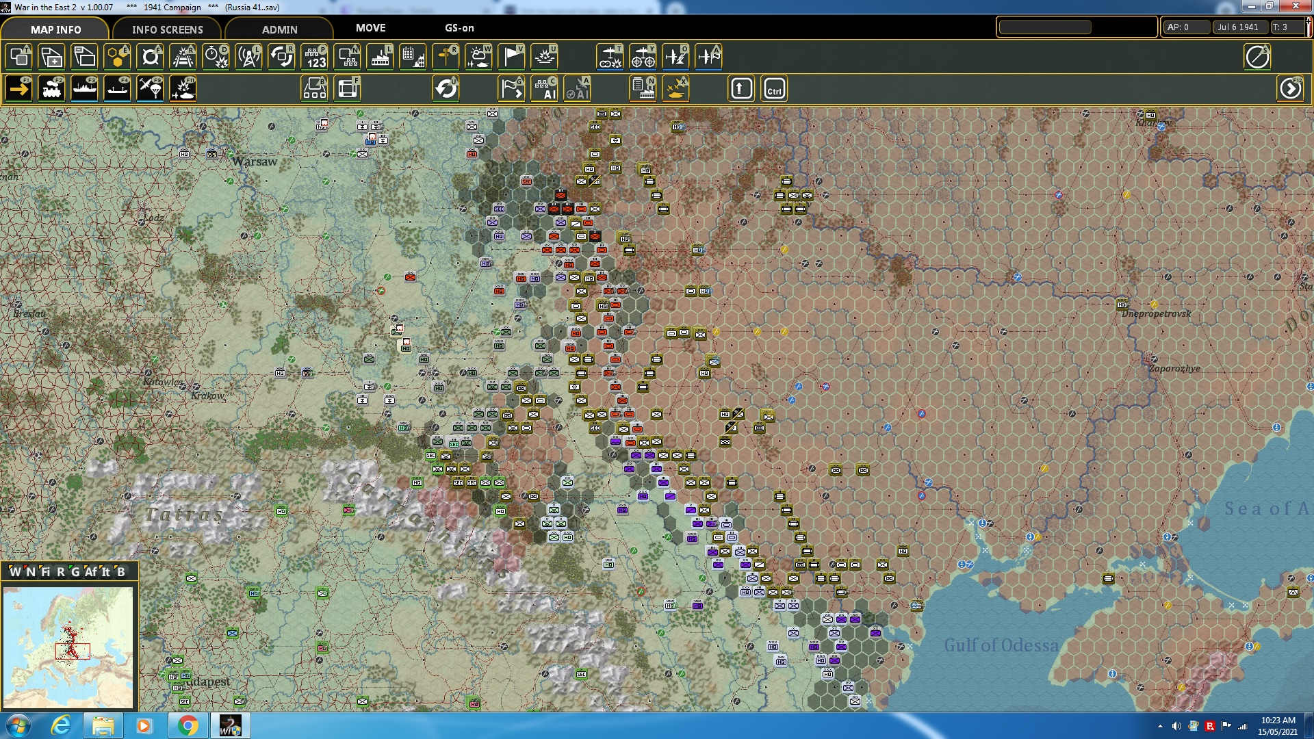Image resolution: width=1314 pixels, height=739 pixels.
Task: Toggle weather display (W) icon
Action: (479, 57)
